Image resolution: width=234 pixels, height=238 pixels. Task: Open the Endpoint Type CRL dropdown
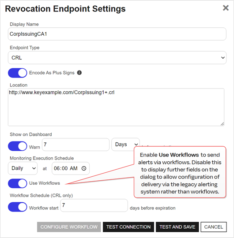coord(117,58)
